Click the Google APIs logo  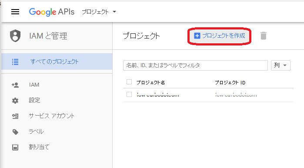tap(52, 12)
